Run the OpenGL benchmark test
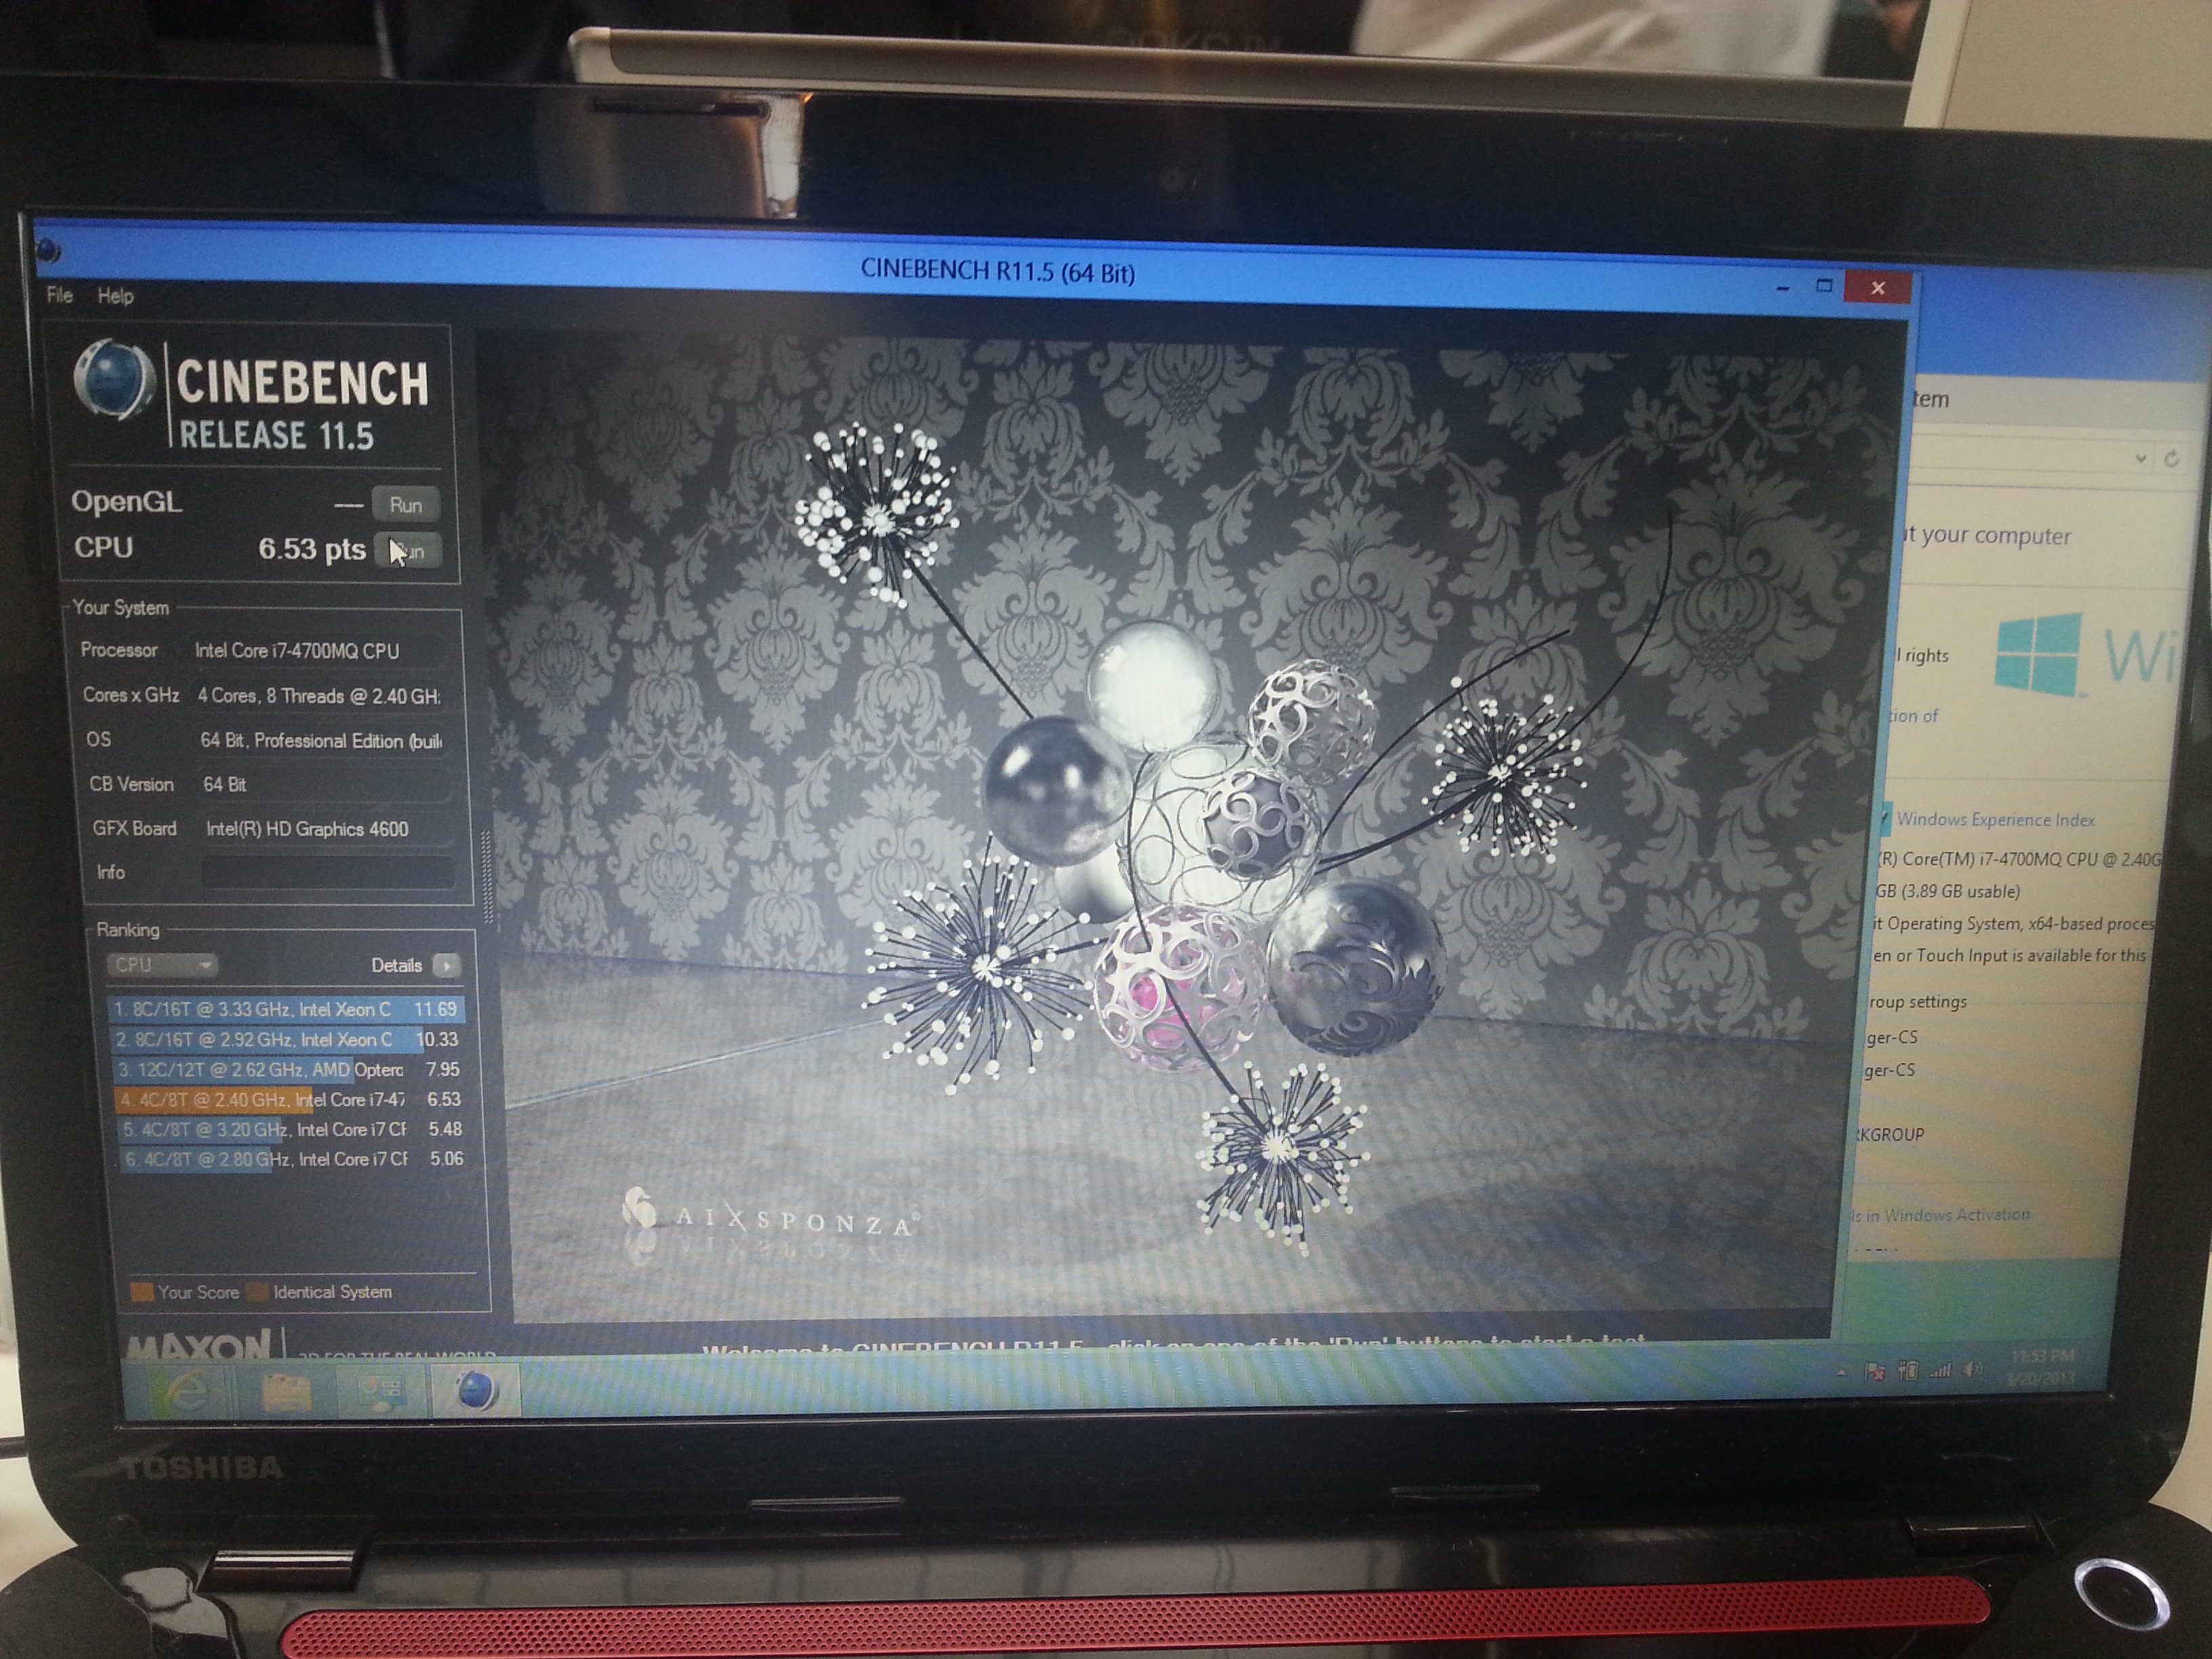This screenshot has width=2212, height=1659. [x=406, y=505]
